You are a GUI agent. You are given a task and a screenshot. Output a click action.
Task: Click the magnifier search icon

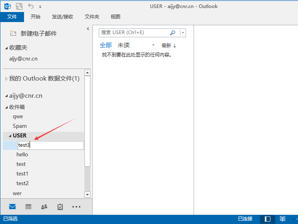[x=172, y=33]
